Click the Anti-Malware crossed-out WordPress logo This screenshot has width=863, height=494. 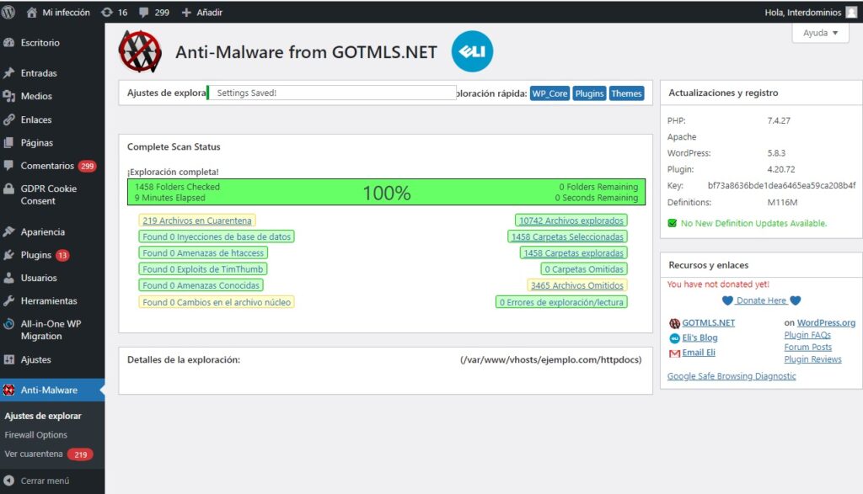pos(140,51)
